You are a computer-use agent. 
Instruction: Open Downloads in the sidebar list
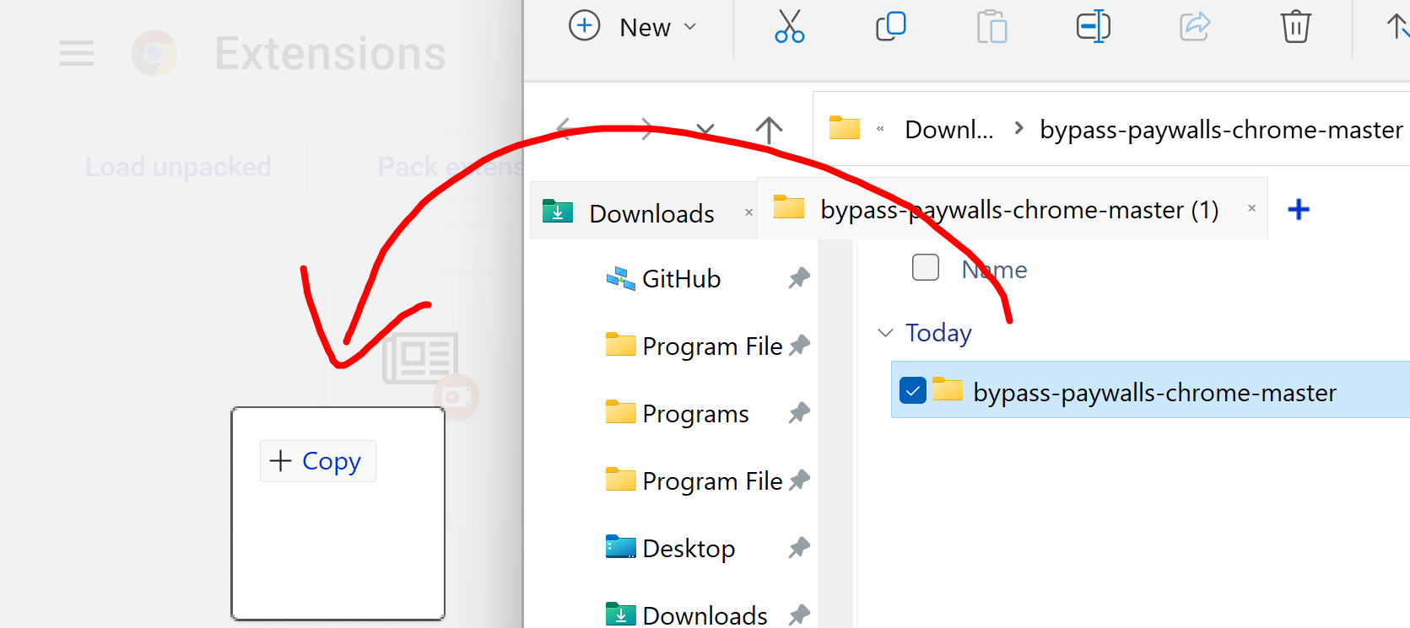pyautogui.click(x=687, y=615)
